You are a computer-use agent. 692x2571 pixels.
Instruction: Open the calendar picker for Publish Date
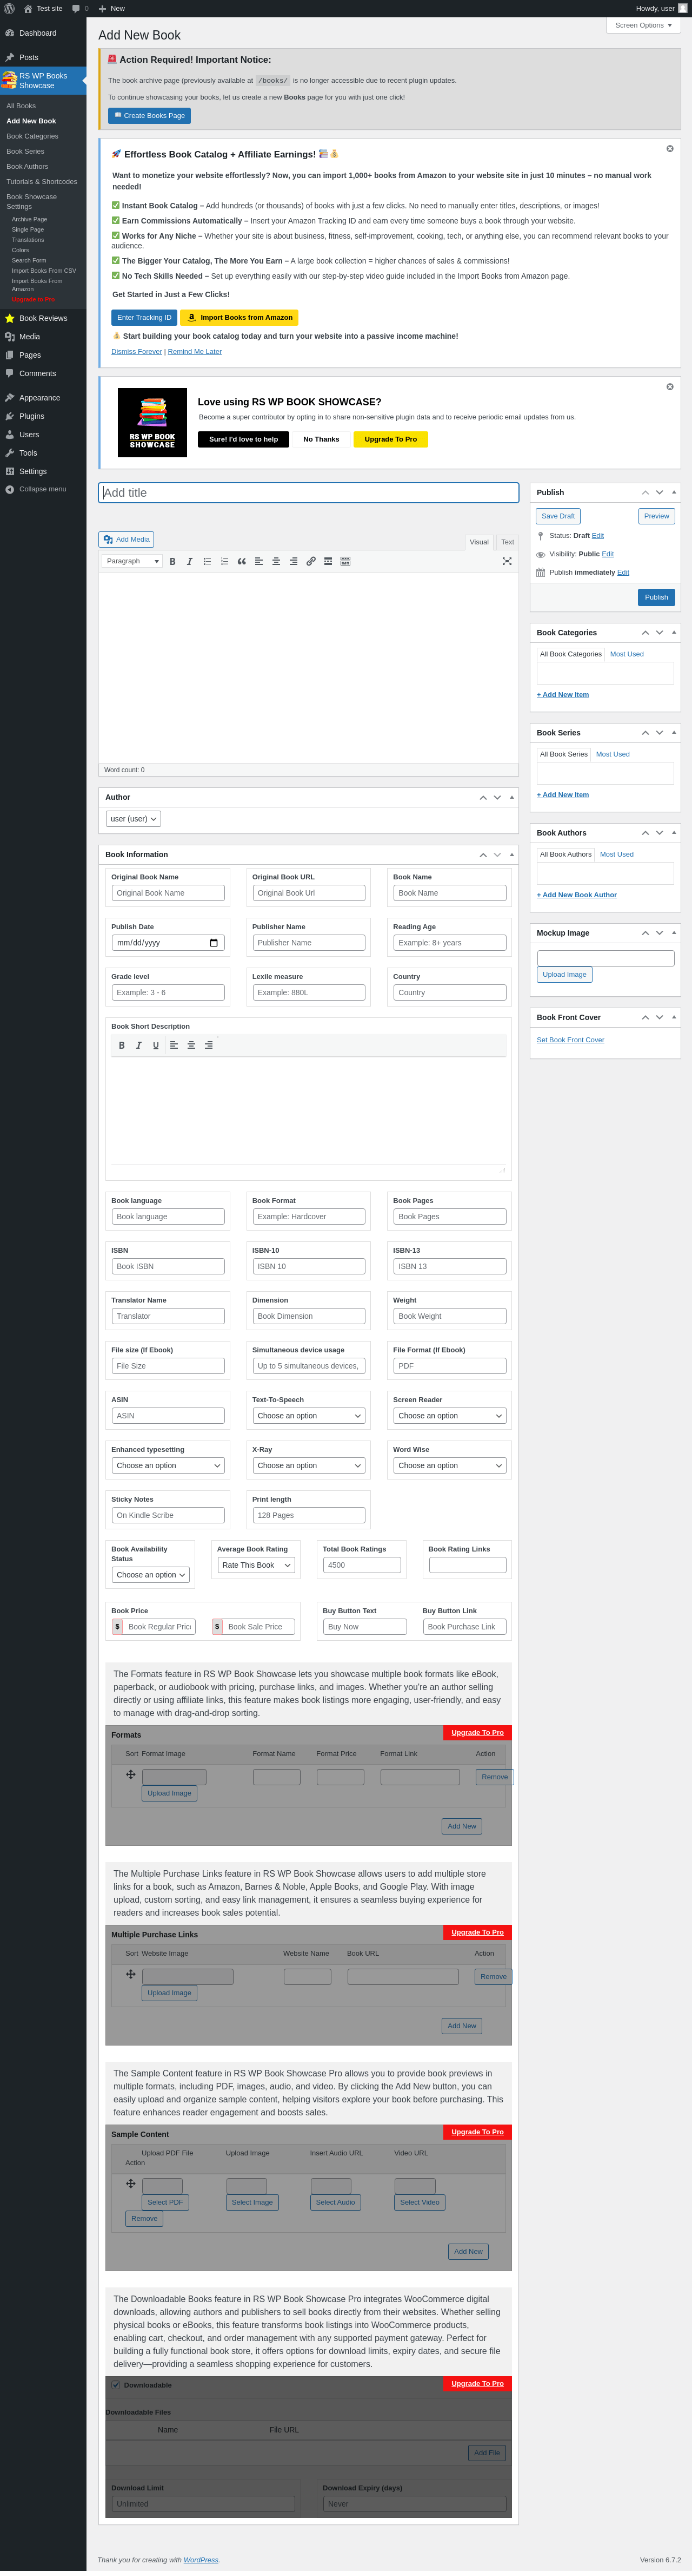(214, 943)
